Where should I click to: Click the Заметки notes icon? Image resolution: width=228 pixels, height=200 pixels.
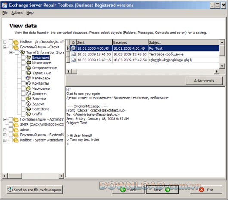(x=28, y=99)
